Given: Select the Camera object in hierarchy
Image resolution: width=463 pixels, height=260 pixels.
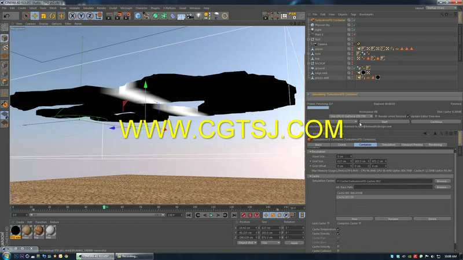Looking at the screenshot, I should 322,44.
